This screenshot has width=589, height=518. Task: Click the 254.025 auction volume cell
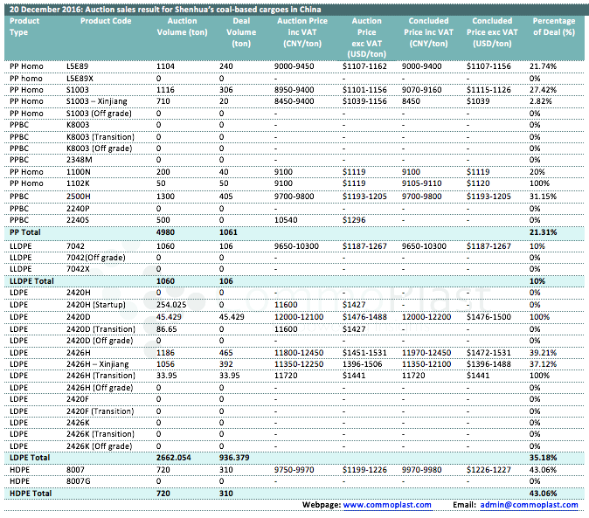pos(172,302)
